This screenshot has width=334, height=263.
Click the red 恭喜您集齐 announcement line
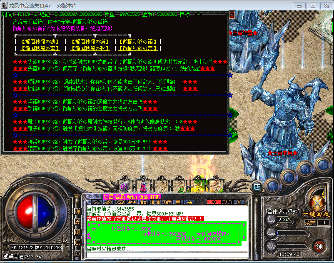coord(145,219)
